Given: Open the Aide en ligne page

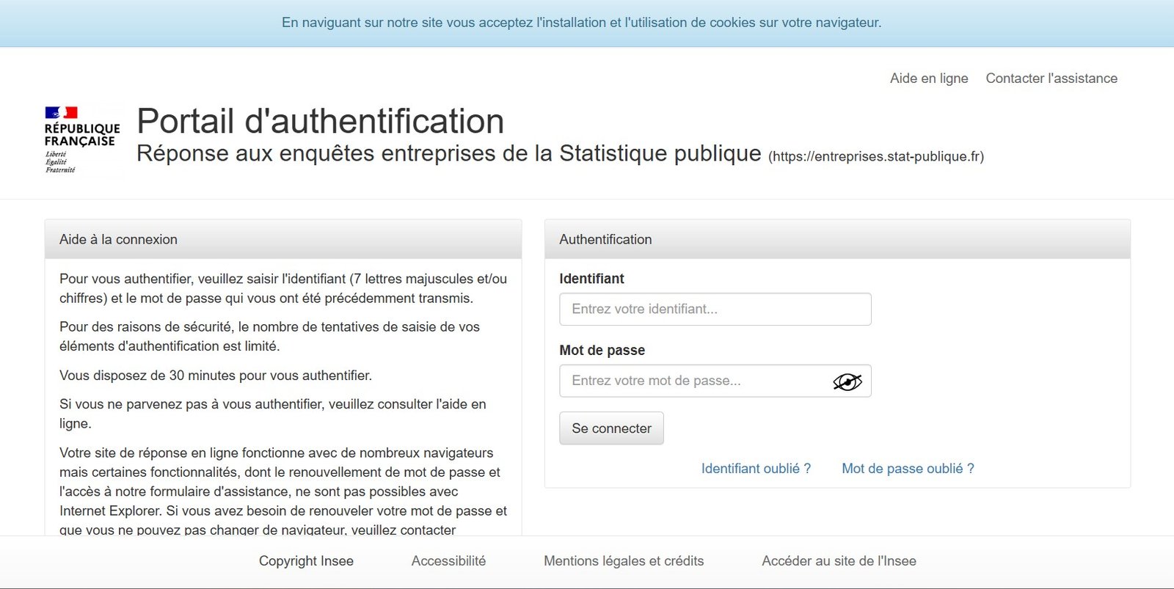Looking at the screenshot, I should [928, 78].
